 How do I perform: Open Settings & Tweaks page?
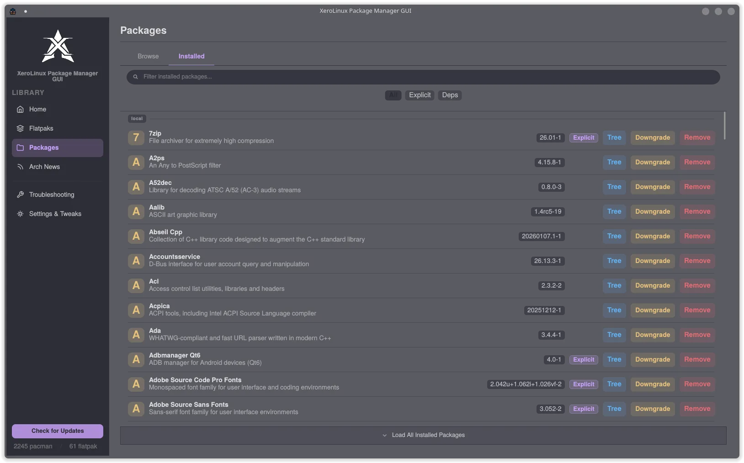[x=58, y=214]
